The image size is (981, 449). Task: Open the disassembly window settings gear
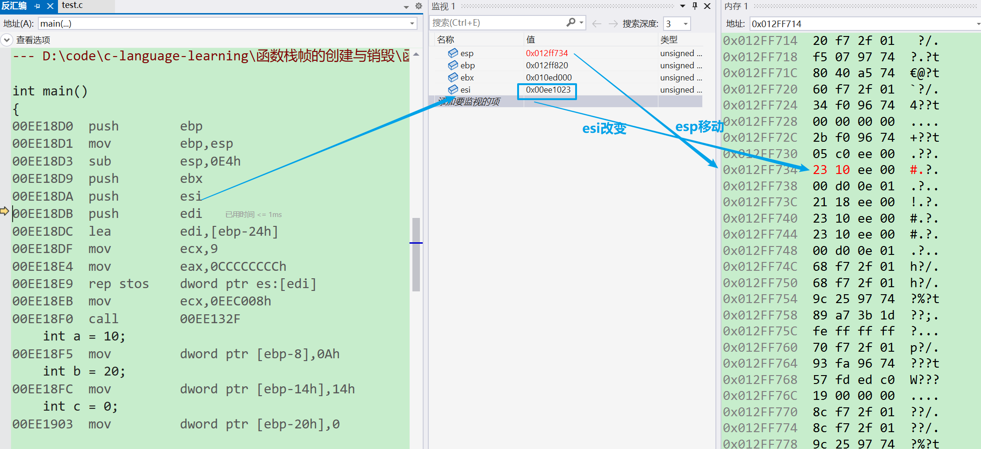click(x=418, y=6)
